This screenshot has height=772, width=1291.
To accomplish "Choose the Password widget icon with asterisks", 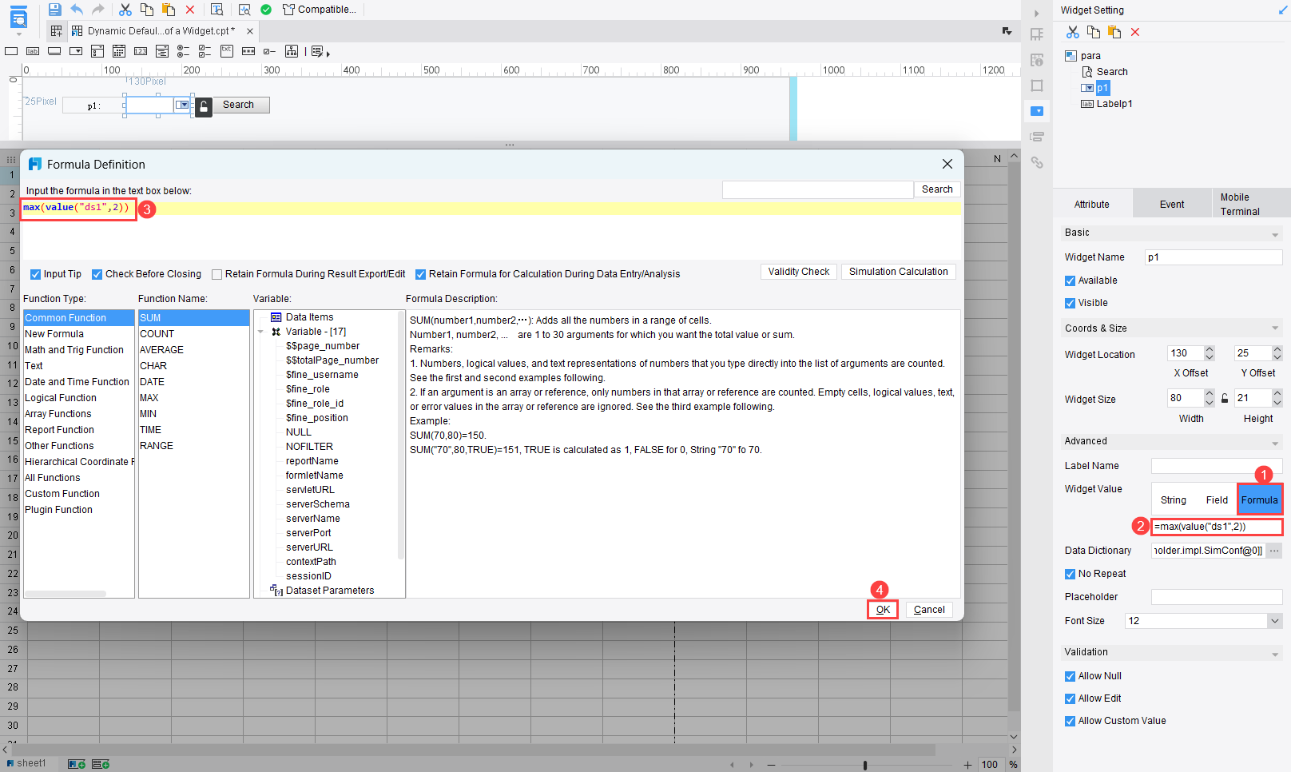I will tap(248, 51).
